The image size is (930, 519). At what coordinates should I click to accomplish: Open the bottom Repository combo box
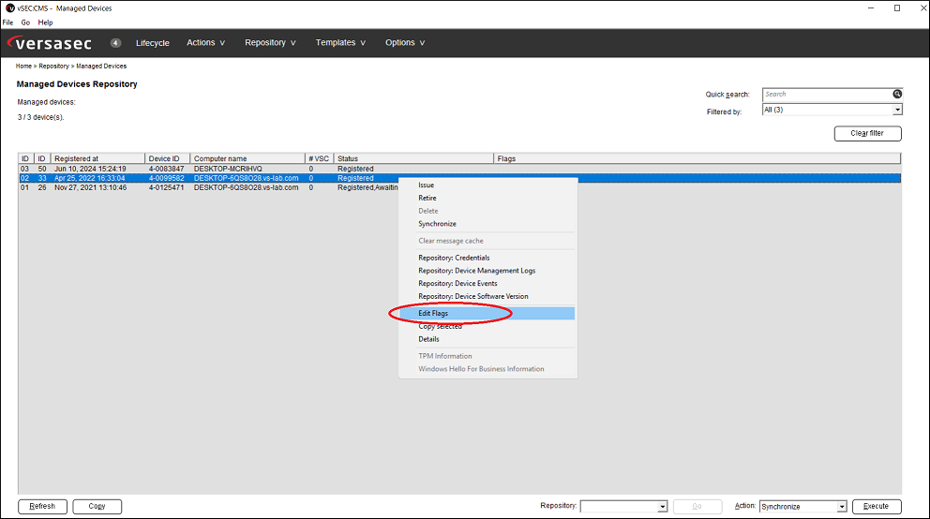tap(623, 507)
